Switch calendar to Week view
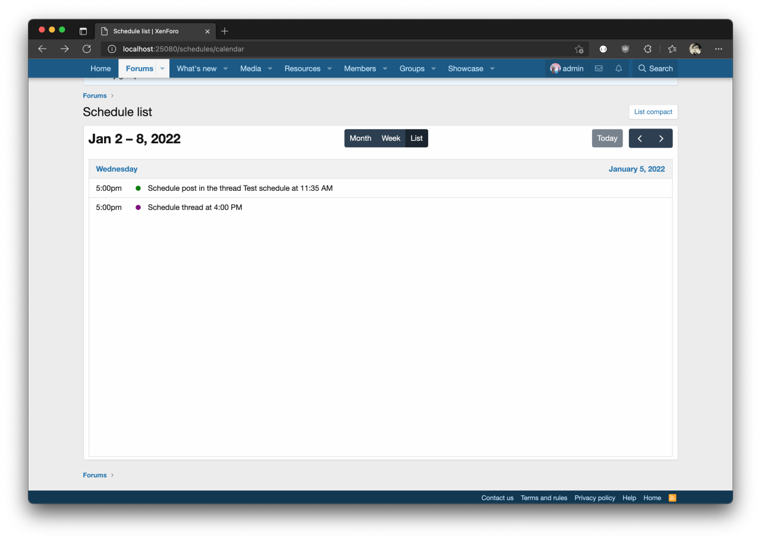 click(x=391, y=139)
